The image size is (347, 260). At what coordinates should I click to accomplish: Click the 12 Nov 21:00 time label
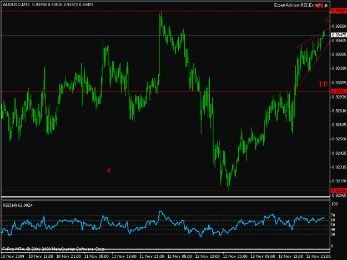[235, 257]
